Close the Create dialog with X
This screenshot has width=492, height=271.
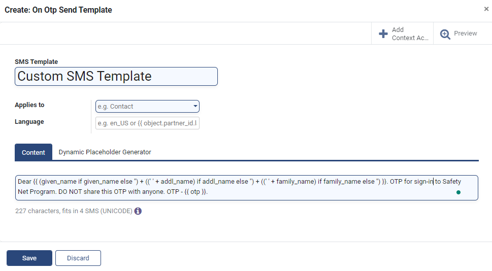486,9
